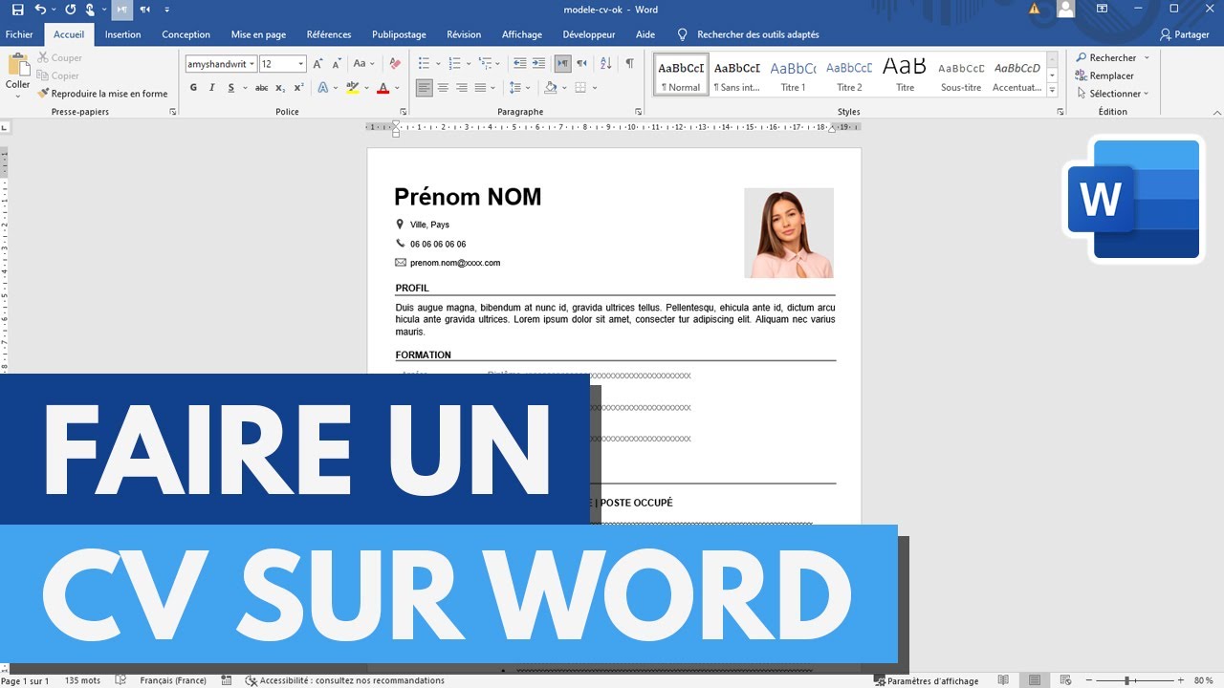Toggle right-to-left text direction in Paragraphe group
This screenshot has height=688, width=1224.
(581, 64)
